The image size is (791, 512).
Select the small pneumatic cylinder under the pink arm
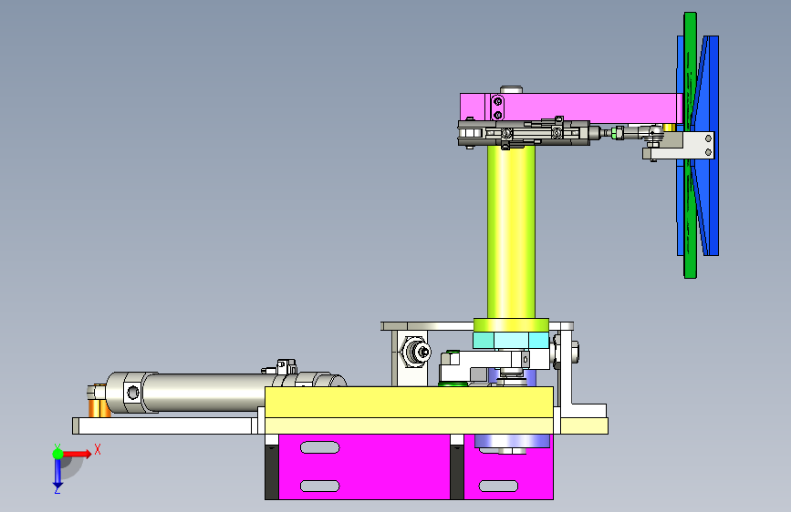click(525, 134)
